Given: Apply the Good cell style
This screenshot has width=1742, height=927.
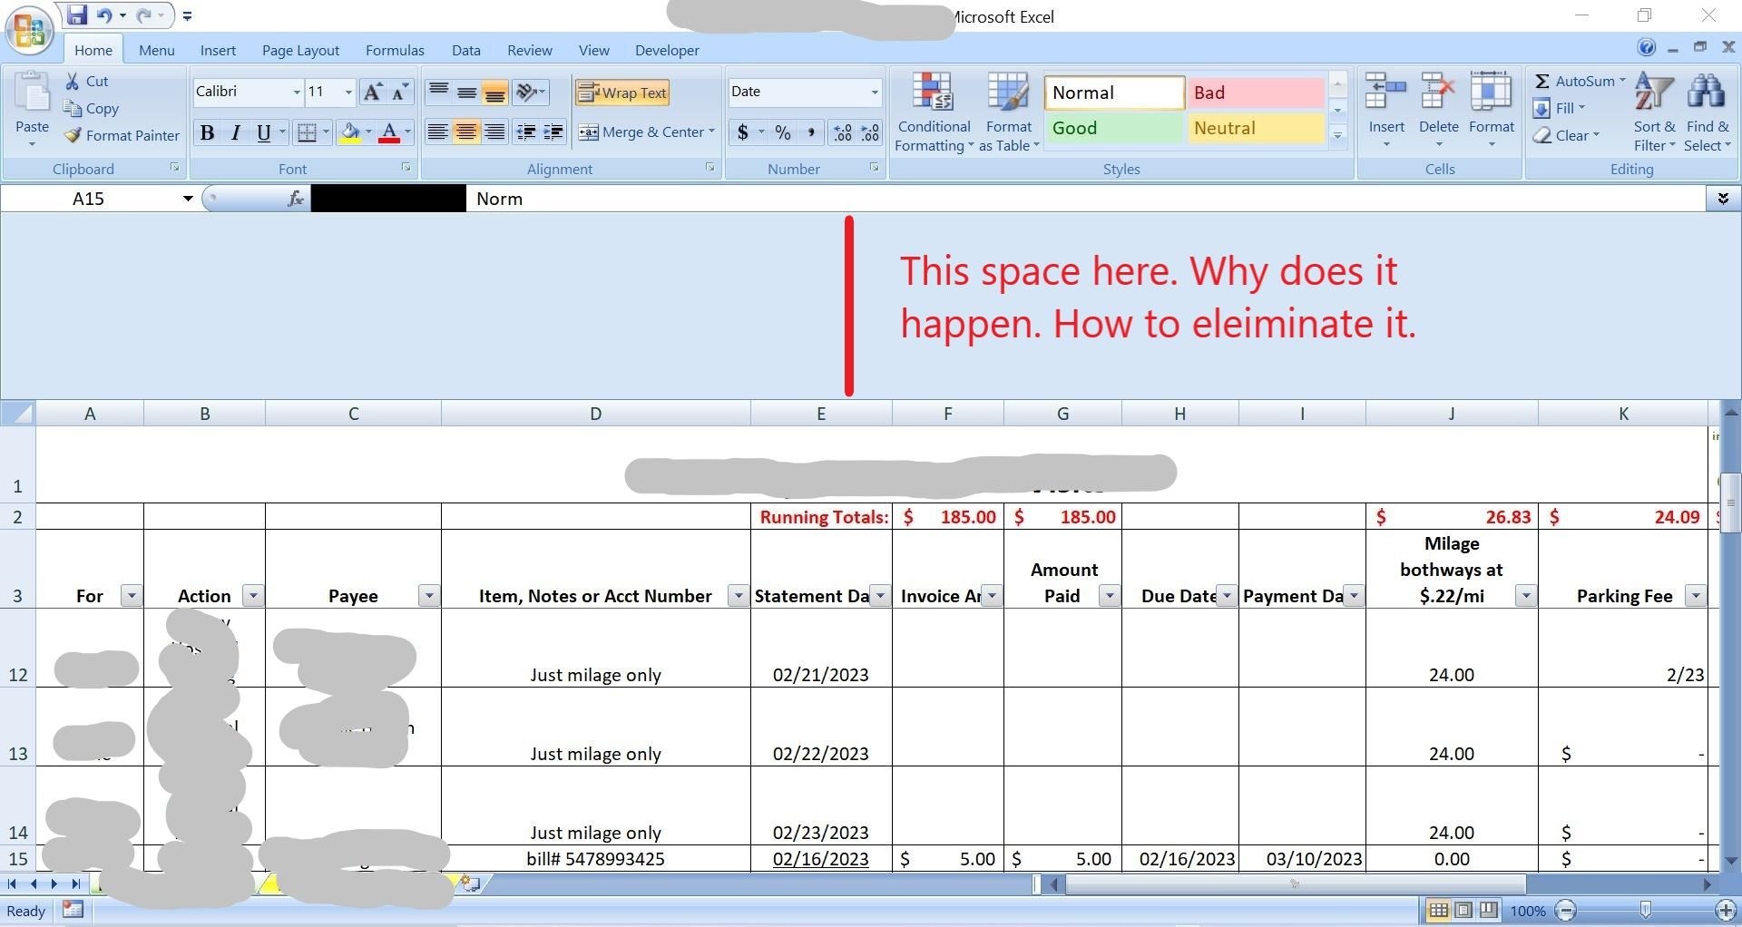Looking at the screenshot, I should pyautogui.click(x=1111, y=128).
